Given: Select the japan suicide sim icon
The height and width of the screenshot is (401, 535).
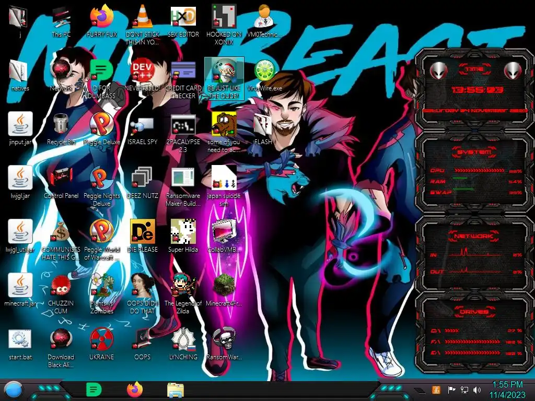Looking at the screenshot, I should (224, 178).
